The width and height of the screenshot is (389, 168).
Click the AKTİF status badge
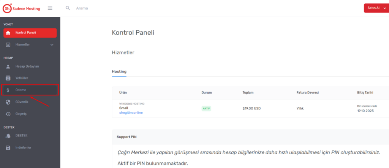[x=206, y=109]
